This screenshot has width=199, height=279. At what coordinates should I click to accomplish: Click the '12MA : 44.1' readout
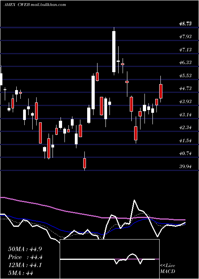[x=25, y=265]
